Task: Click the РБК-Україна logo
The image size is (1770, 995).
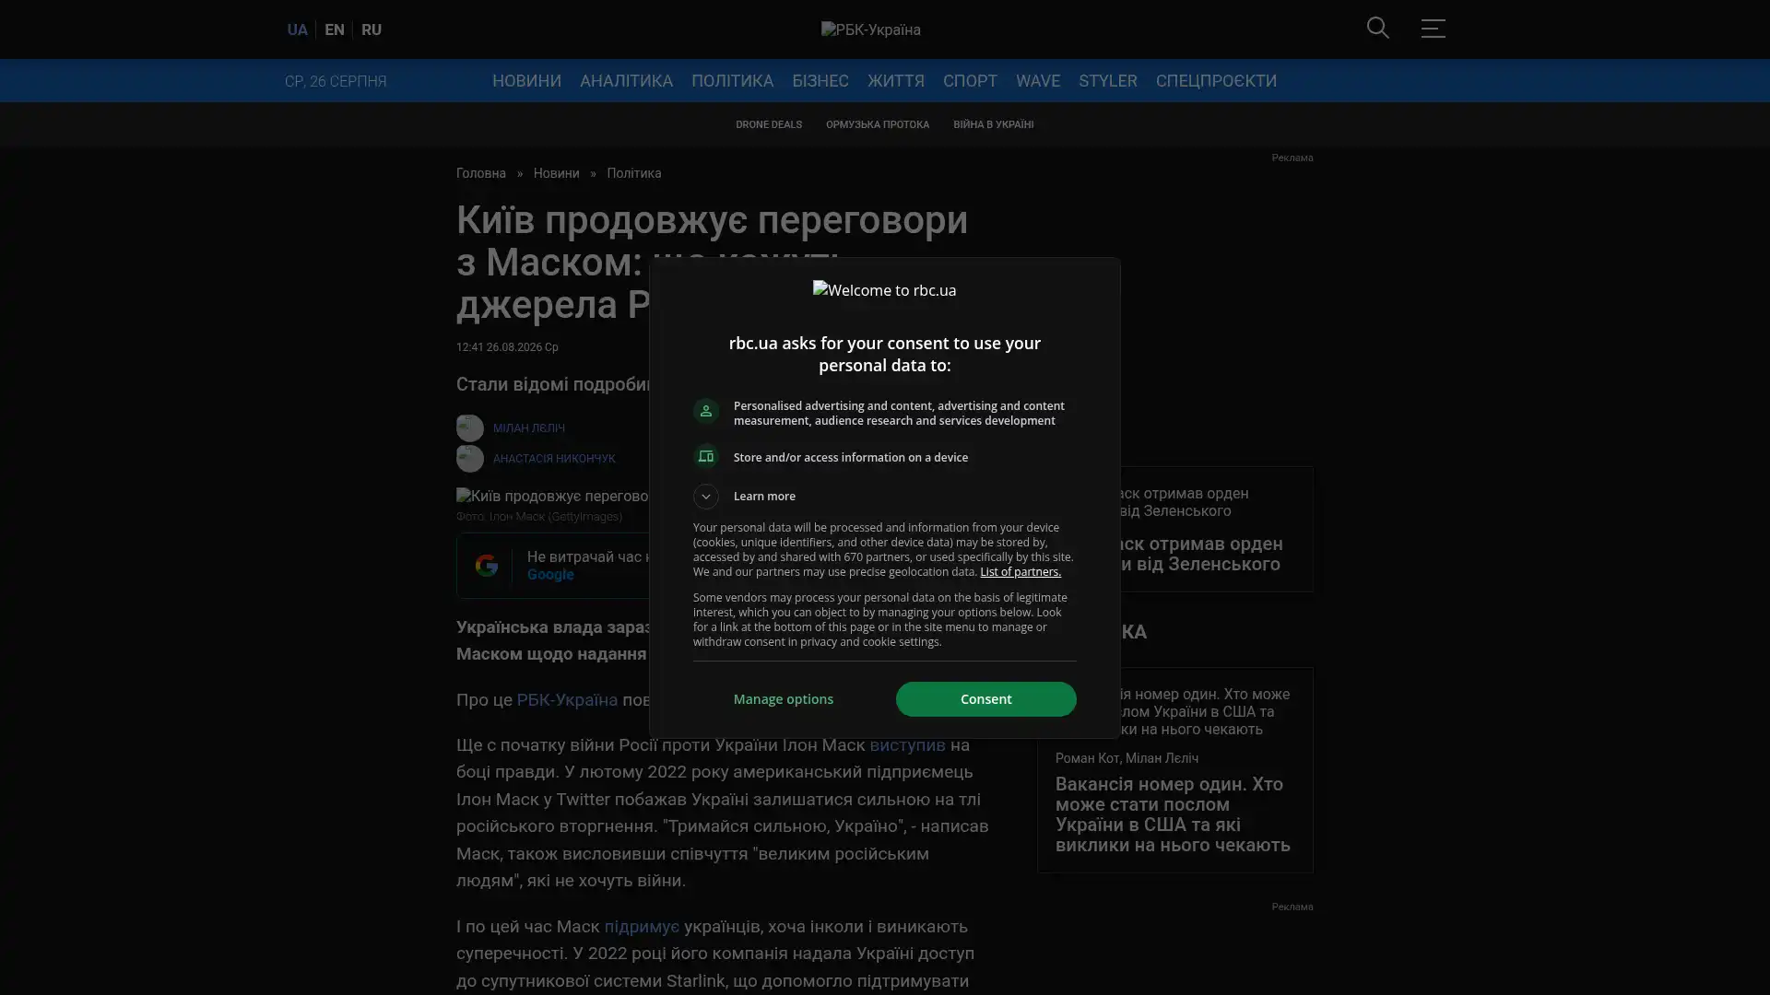Action: click(x=870, y=29)
